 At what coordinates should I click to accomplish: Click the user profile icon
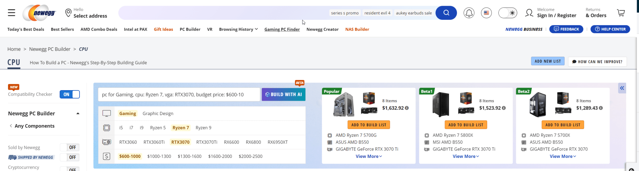pos(529,13)
